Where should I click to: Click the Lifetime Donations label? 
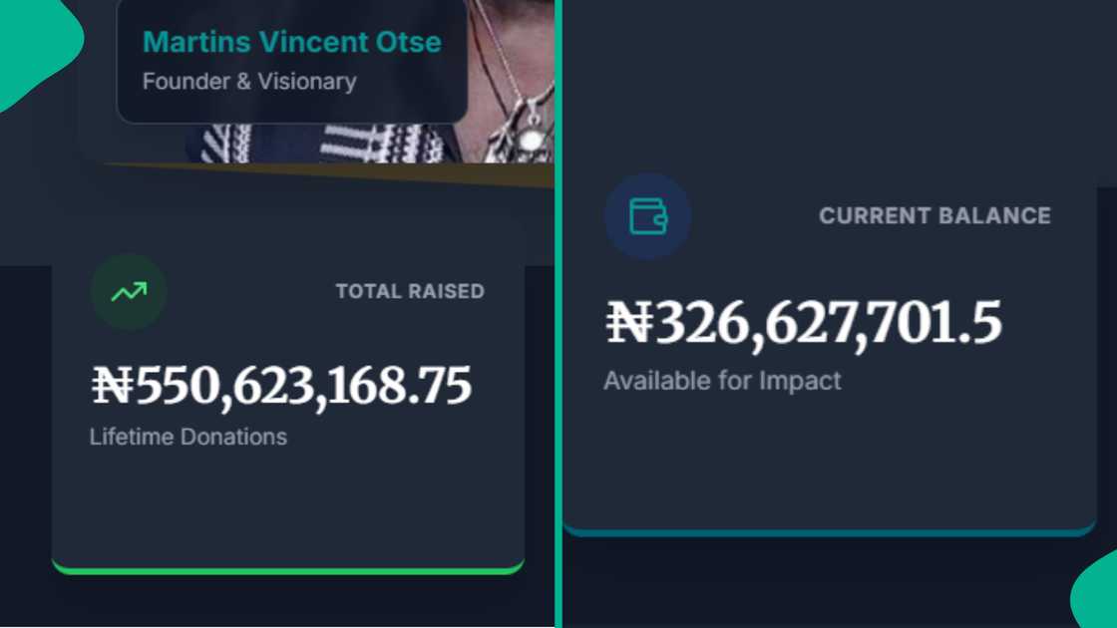[x=187, y=437]
